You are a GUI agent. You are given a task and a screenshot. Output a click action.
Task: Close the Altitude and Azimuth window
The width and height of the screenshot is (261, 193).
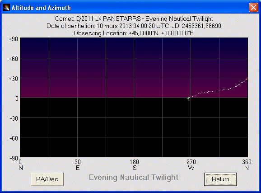point(253,8)
